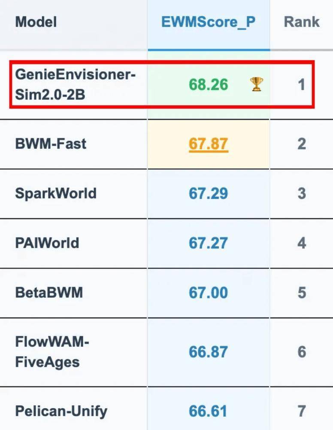333x430 pixels.
Task: Click the 67.27 score cell
Action: [209, 243]
